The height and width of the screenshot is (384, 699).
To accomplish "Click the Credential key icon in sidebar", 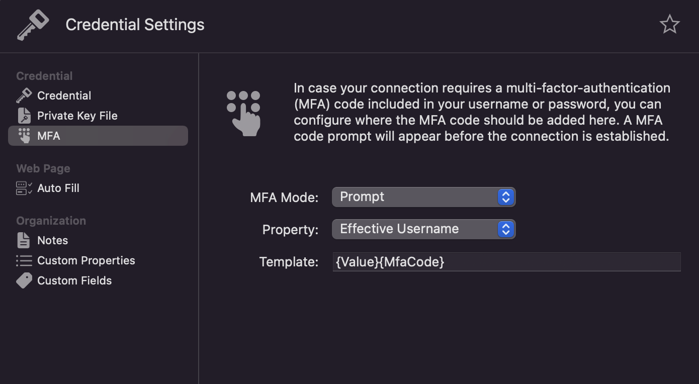I will (x=24, y=95).
